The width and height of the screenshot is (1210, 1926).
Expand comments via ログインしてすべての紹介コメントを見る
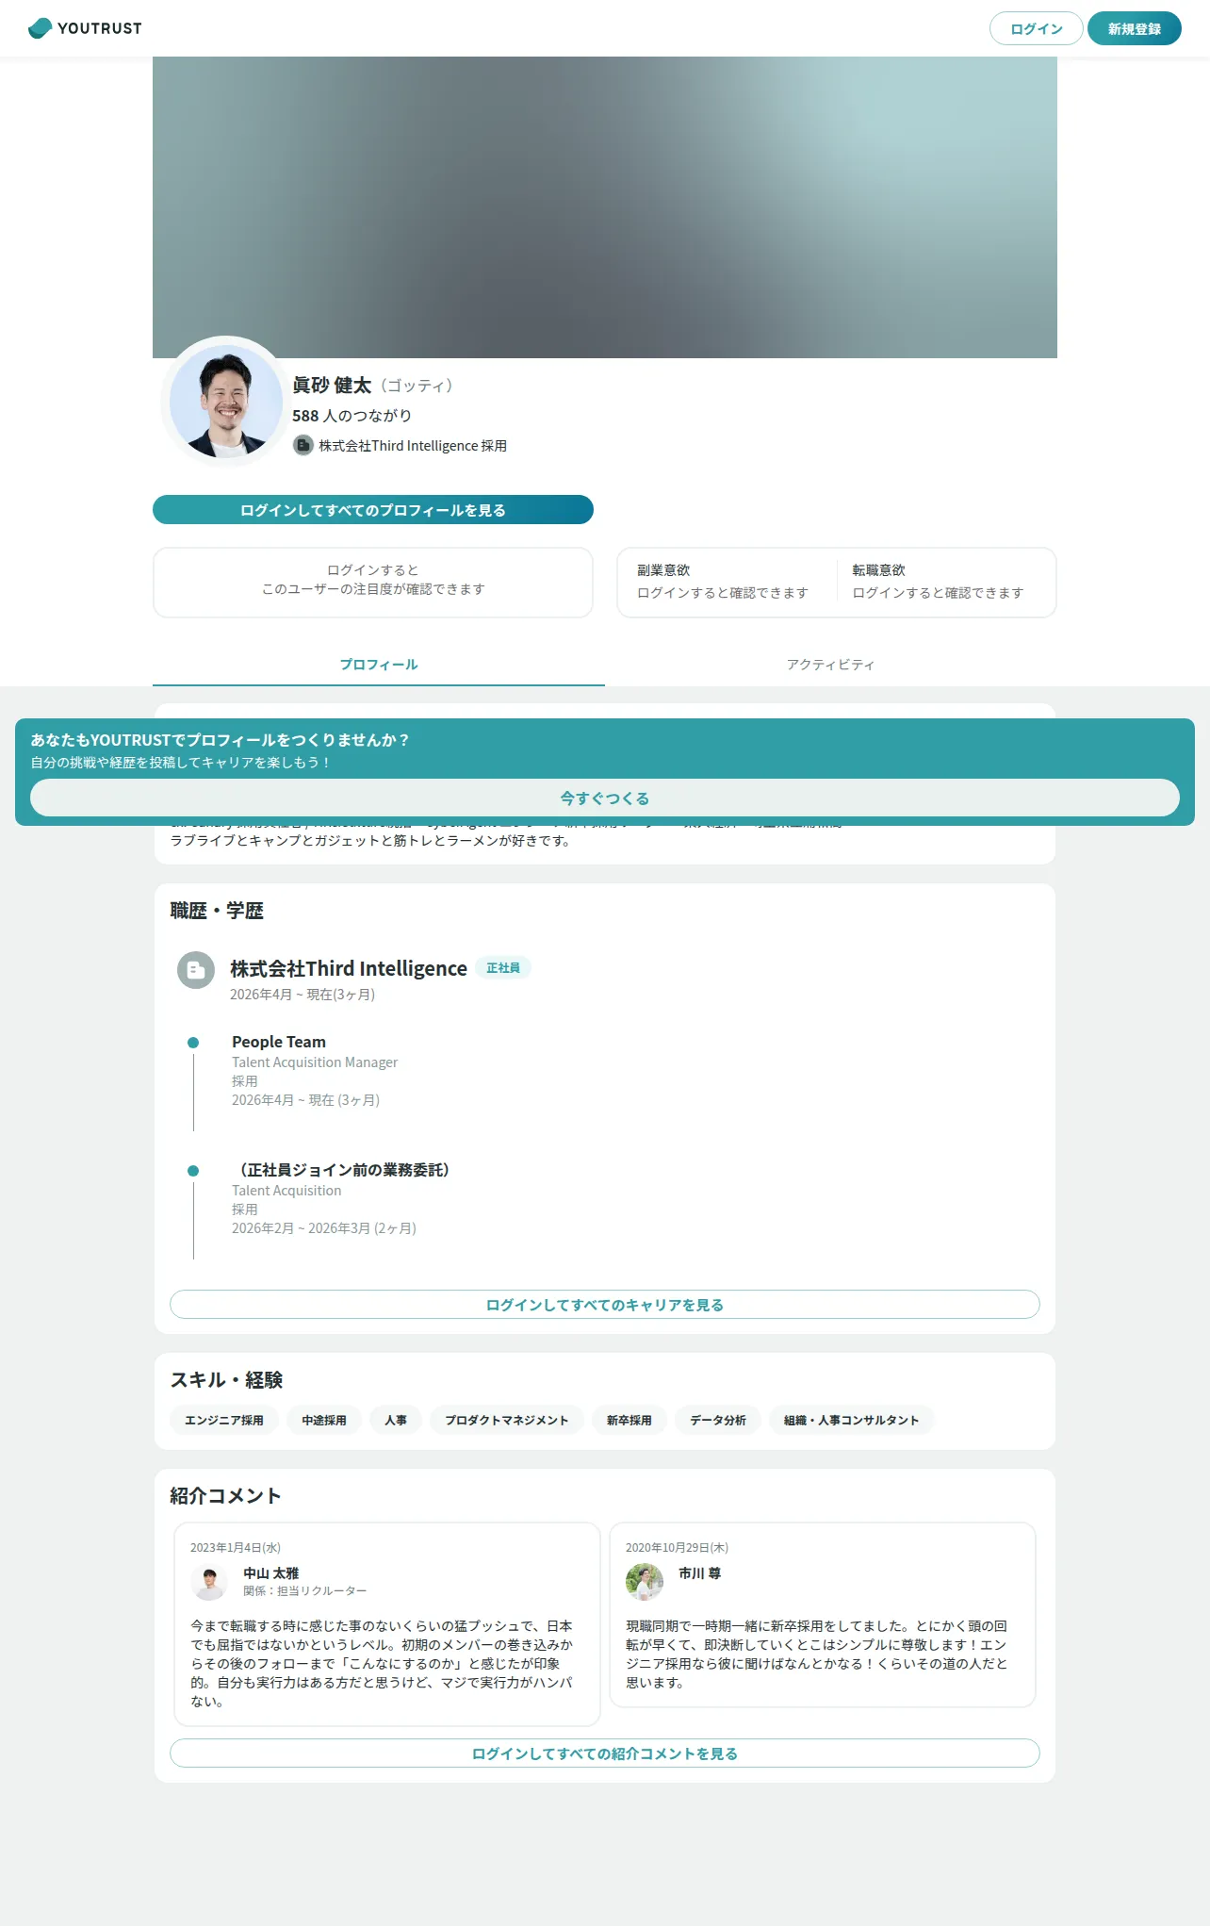(605, 1753)
